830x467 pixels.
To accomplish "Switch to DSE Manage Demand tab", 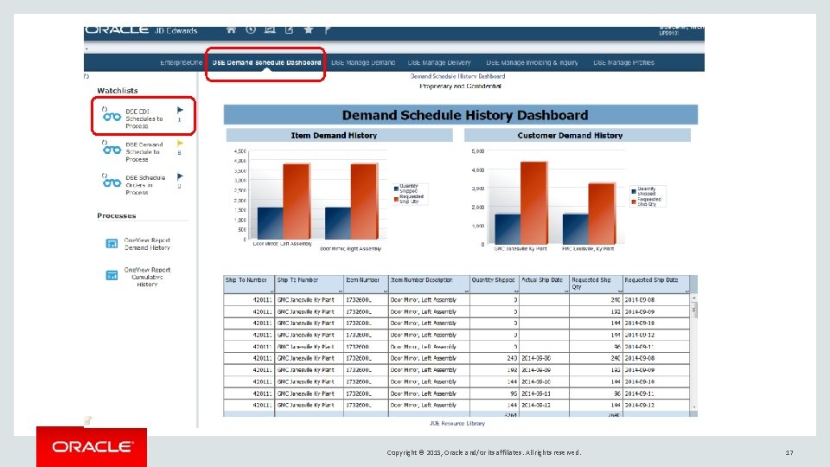I will [x=363, y=62].
